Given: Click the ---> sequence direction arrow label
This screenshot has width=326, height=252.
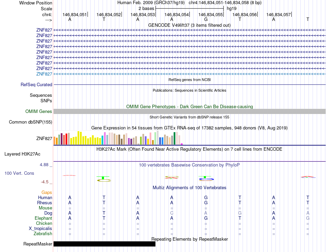Looking at the screenshot, I should 49,20.
